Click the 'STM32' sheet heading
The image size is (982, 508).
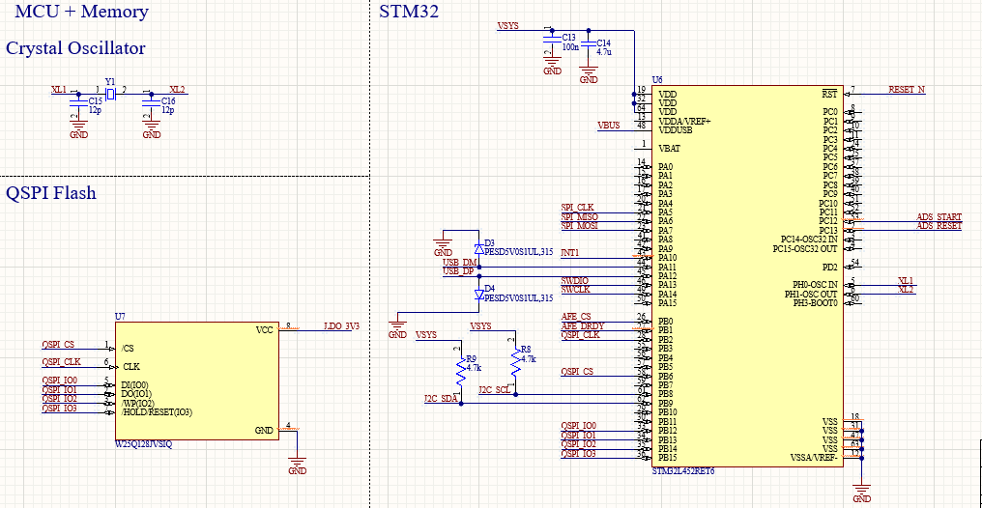click(409, 12)
